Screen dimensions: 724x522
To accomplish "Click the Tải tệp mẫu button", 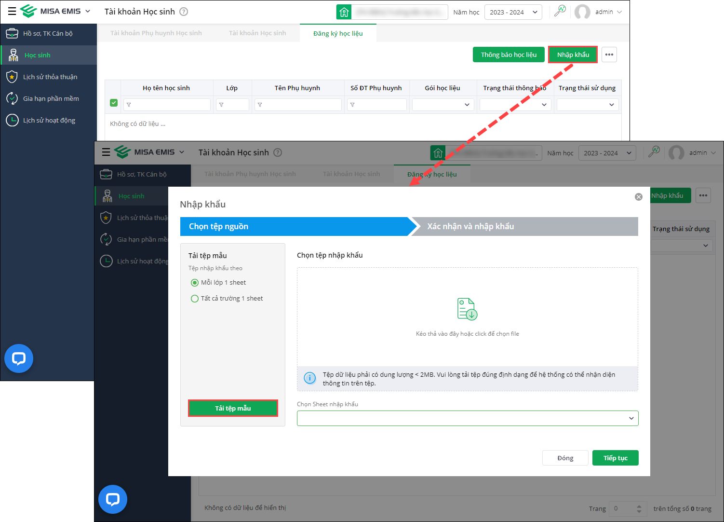I will 233,408.
